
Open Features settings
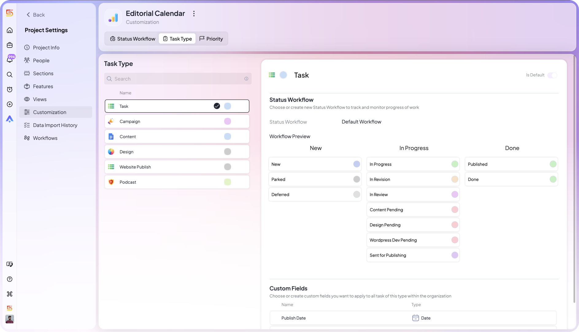pos(56,86)
